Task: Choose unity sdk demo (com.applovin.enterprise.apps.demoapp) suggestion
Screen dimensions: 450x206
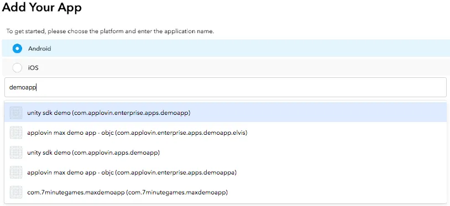Action: (226, 113)
